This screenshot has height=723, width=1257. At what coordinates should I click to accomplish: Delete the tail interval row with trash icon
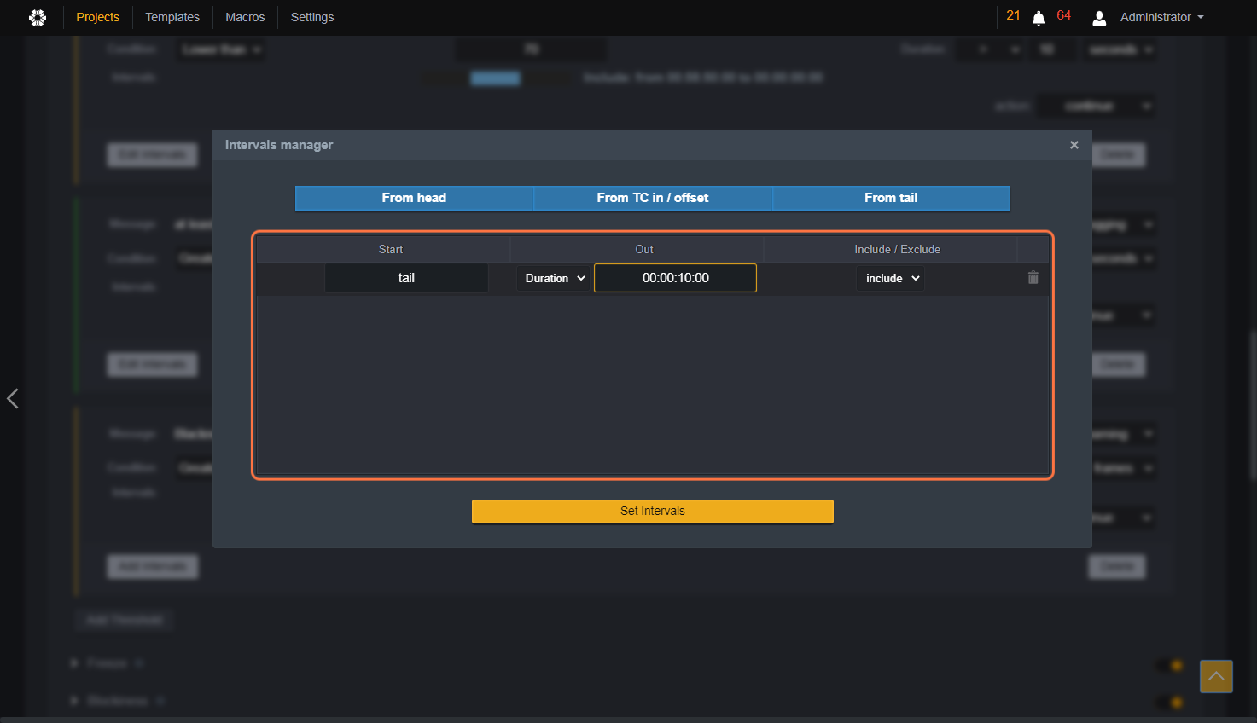(x=1033, y=278)
